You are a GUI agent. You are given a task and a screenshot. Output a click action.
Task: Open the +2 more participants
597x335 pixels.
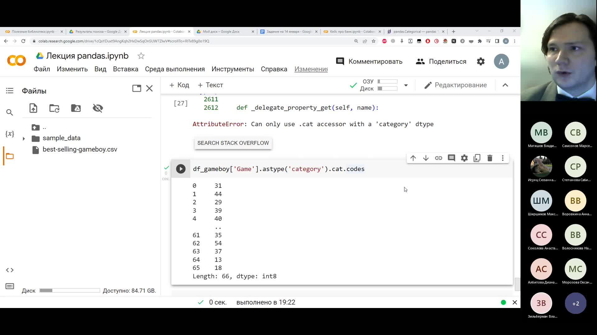(576, 303)
